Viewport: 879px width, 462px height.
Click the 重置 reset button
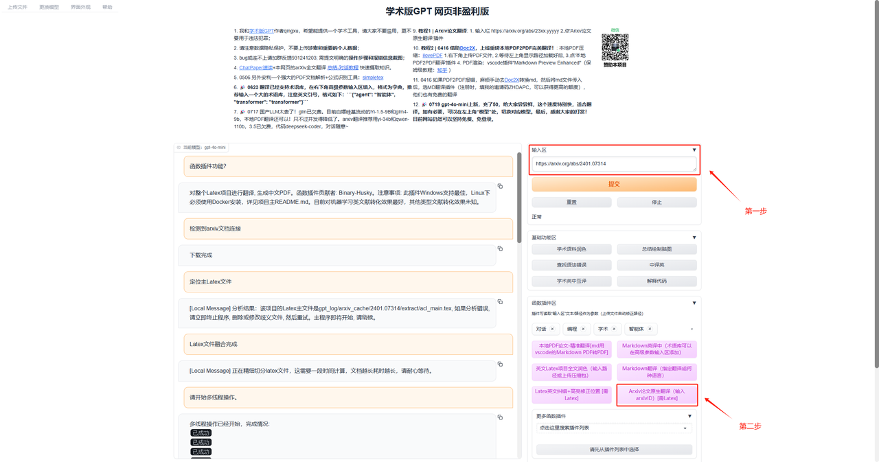tap(571, 203)
